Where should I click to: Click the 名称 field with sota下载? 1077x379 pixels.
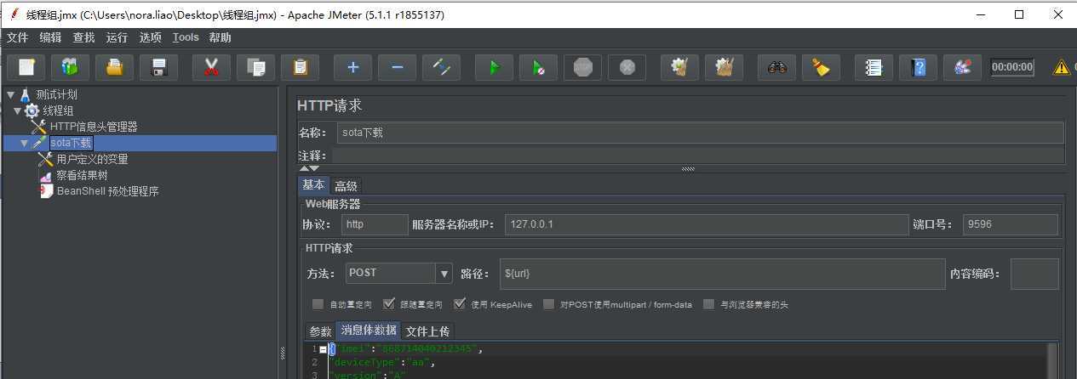699,133
